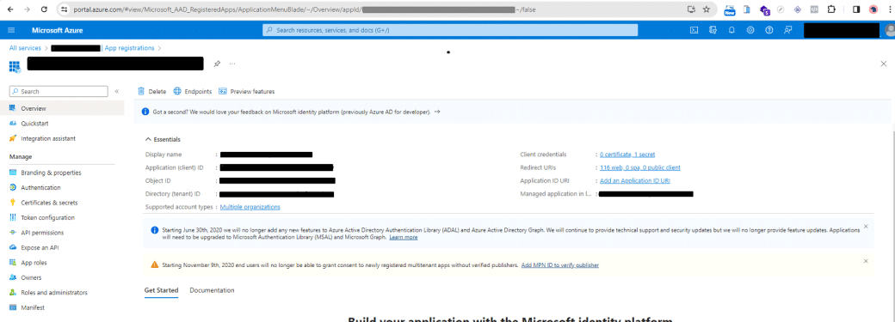Go back in the browser
Screen dimensions: 895x322
click(x=10, y=9)
